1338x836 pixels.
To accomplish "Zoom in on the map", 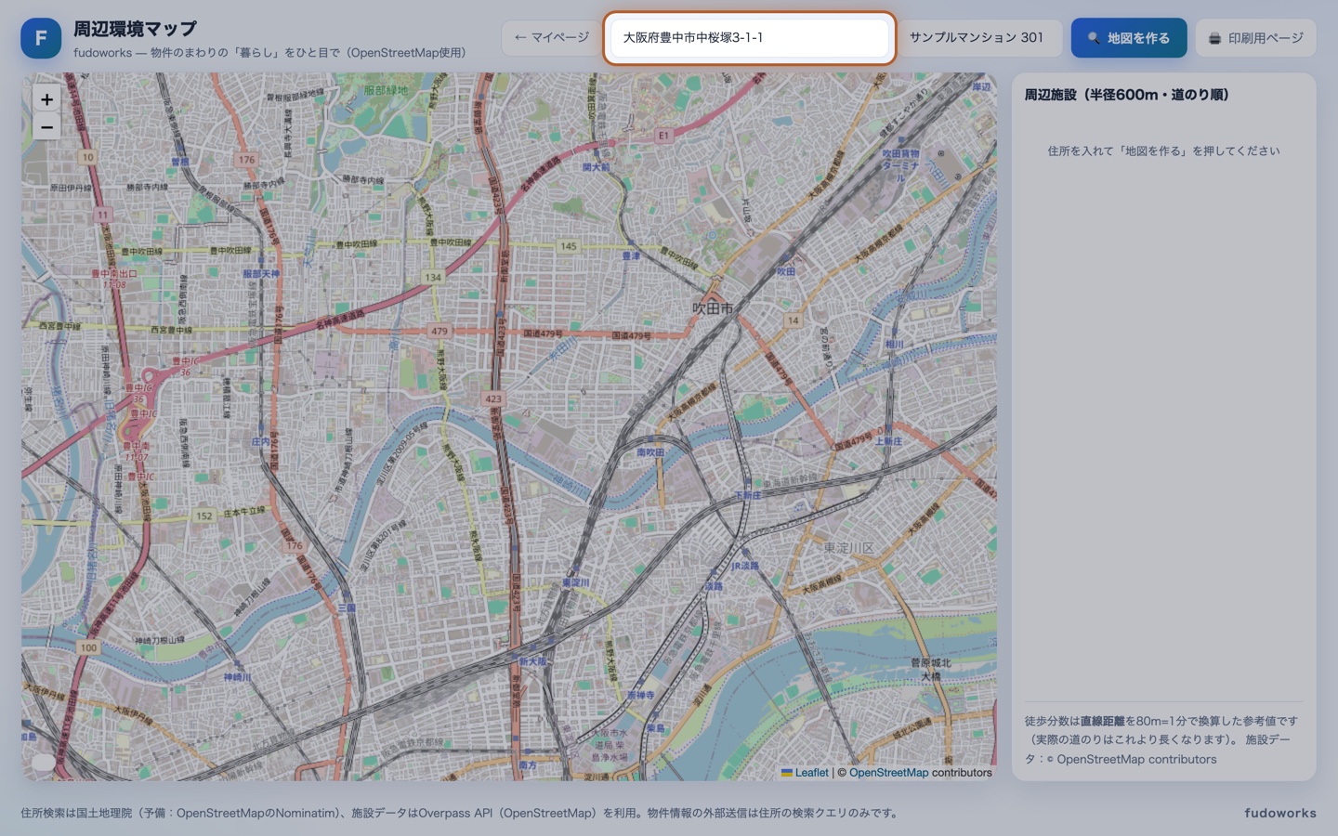I will click(x=46, y=99).
